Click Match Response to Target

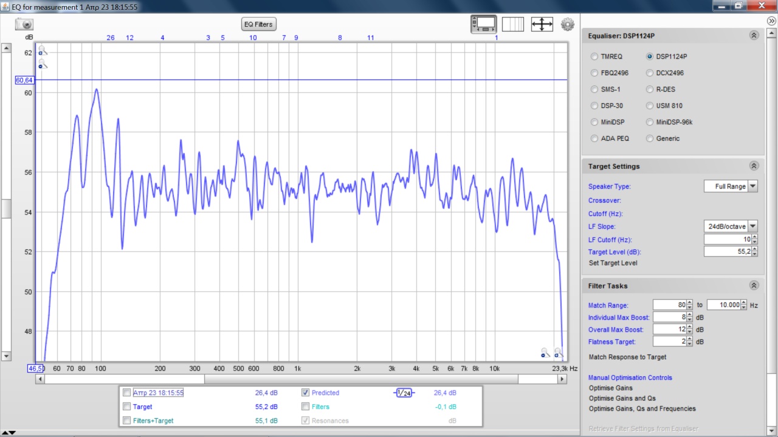coord(627,357)
